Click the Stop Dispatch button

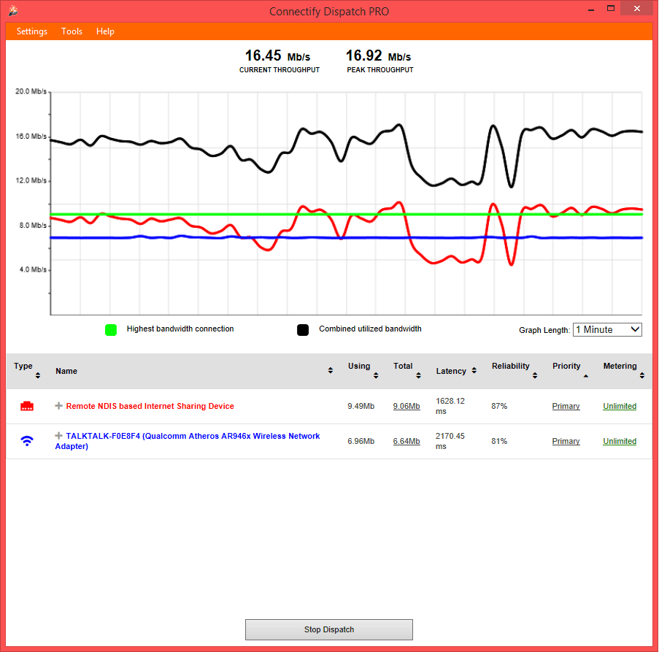[x=329, y=629]
